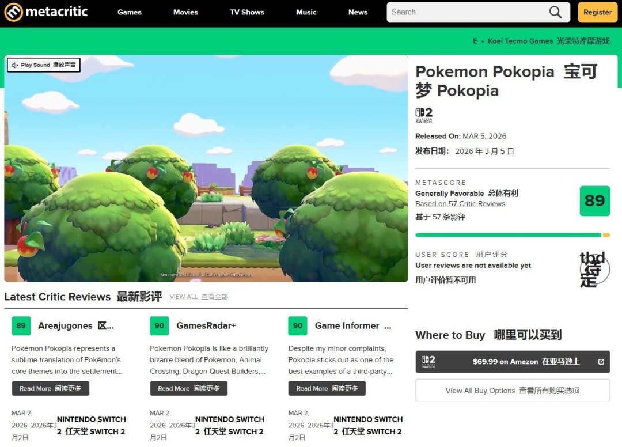The height and width of the screenshot is (447, 622).
Task: Click Read More under the GamesRadar+ review
Action: (x=188, y=388)
